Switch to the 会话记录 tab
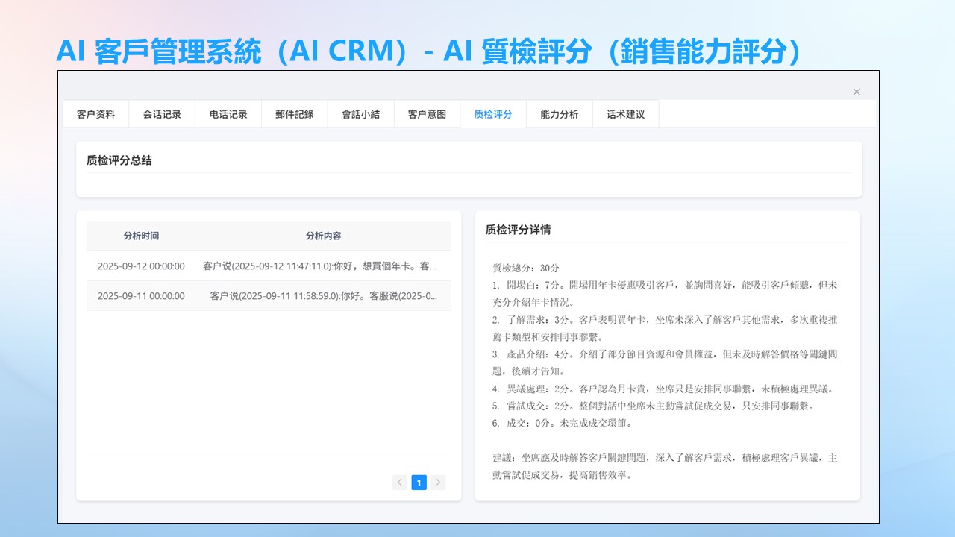 point(162,114)
